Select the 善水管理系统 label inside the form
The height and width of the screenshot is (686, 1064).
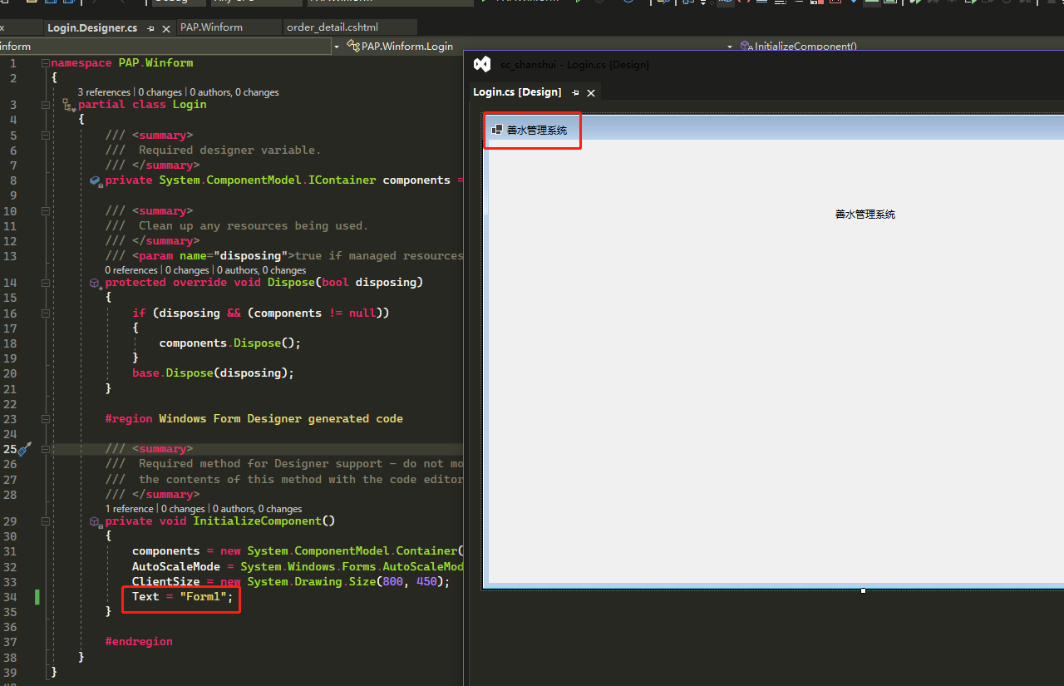[865, 215]
